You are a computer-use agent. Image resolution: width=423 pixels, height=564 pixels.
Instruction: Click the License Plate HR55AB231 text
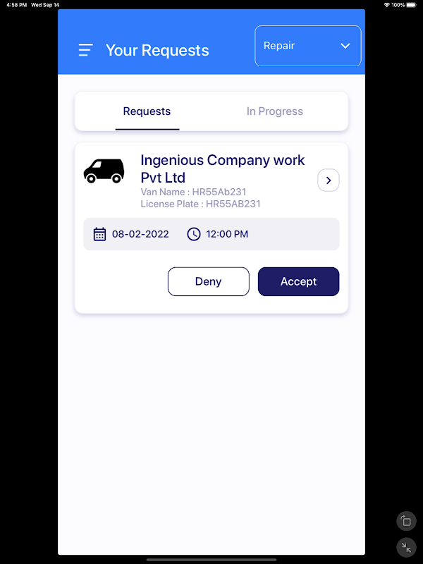(x=200, y=204)
